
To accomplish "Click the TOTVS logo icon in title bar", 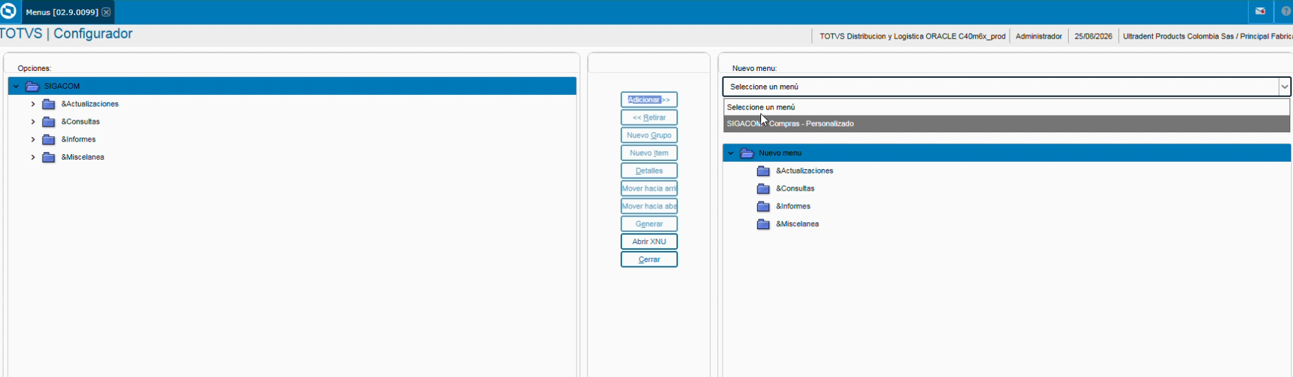I will 8,12.
